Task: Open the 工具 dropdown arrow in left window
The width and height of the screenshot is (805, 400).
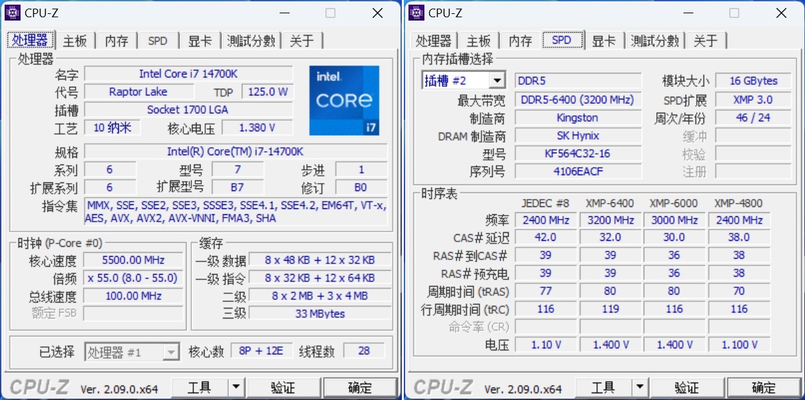Action: pyautogui.click(x=236, y=387)
